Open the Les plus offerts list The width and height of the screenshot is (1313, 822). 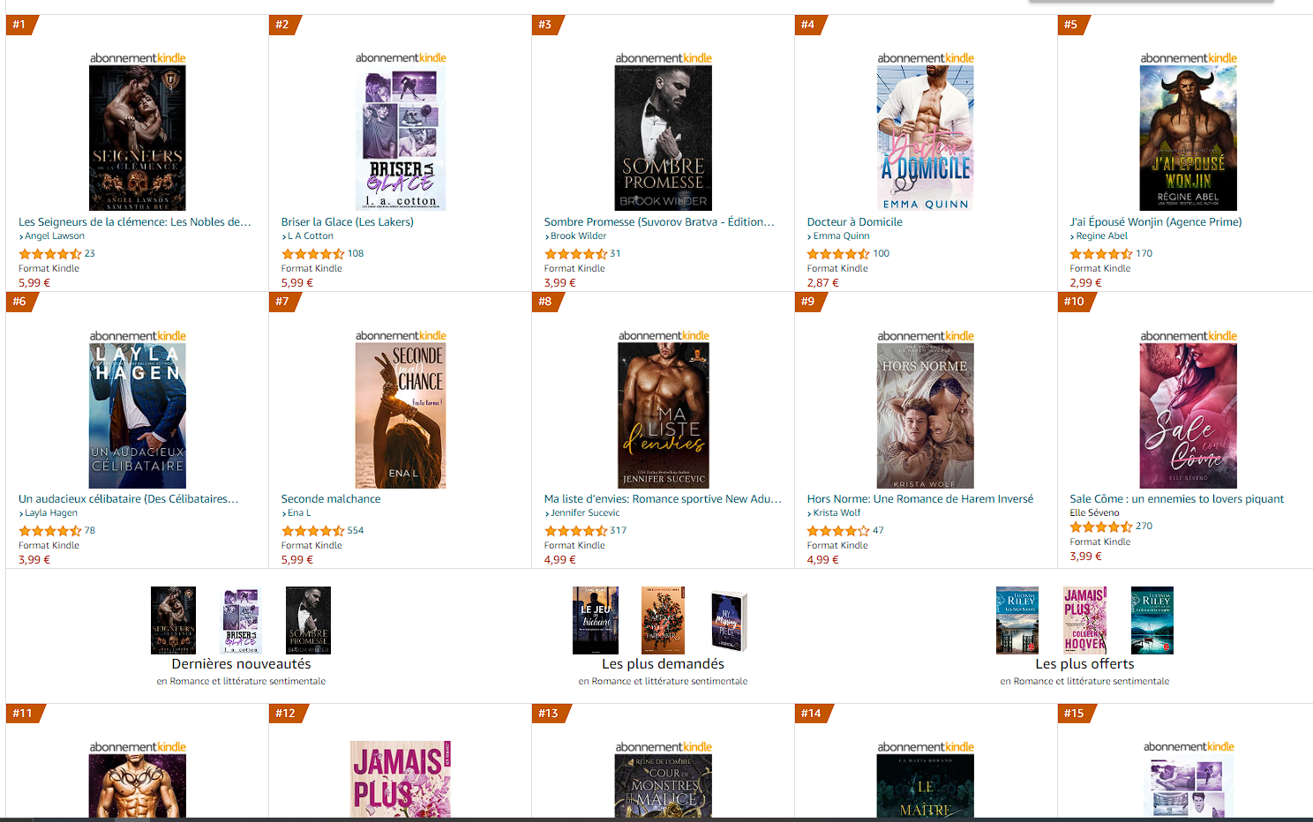pos(1084,664)
